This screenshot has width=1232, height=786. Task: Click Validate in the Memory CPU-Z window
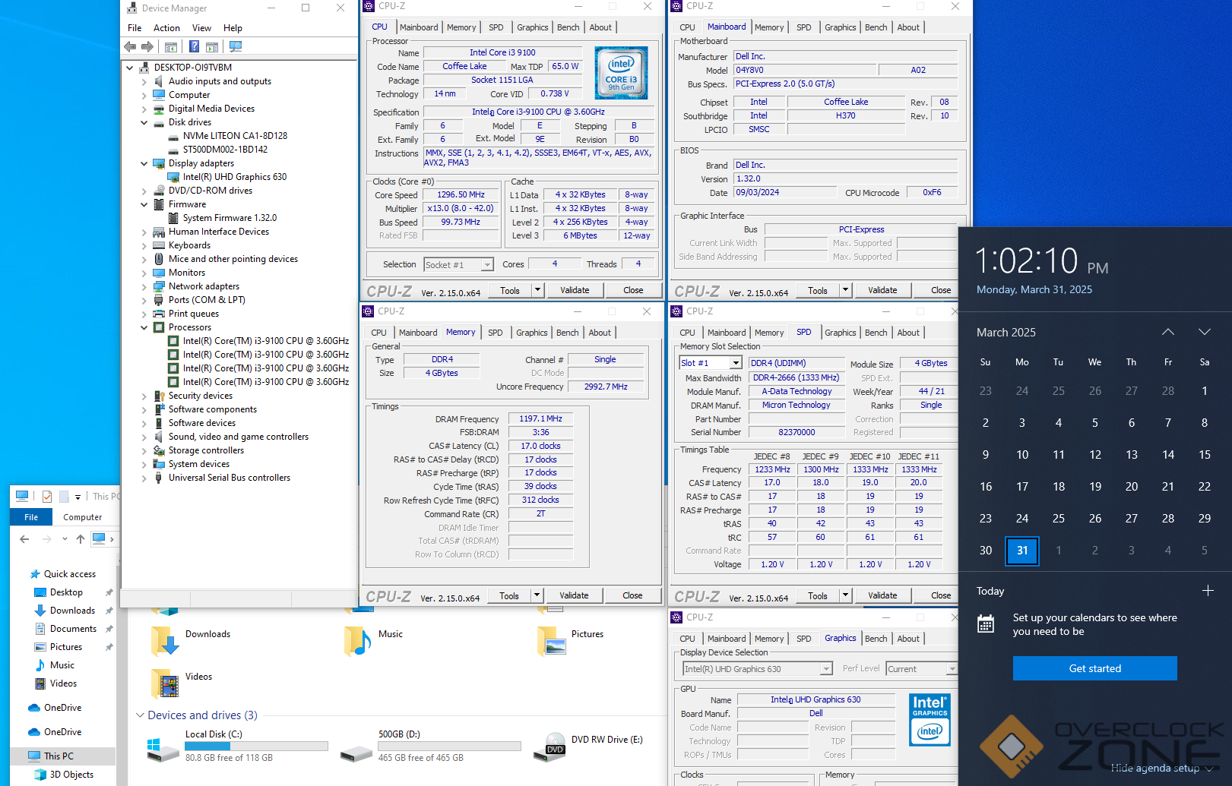pyautogui.click(x=574, y=595)
